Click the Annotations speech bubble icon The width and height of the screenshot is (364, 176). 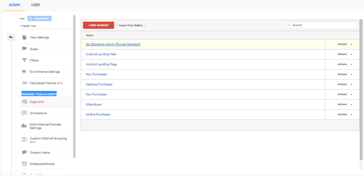tap(24, 113)
